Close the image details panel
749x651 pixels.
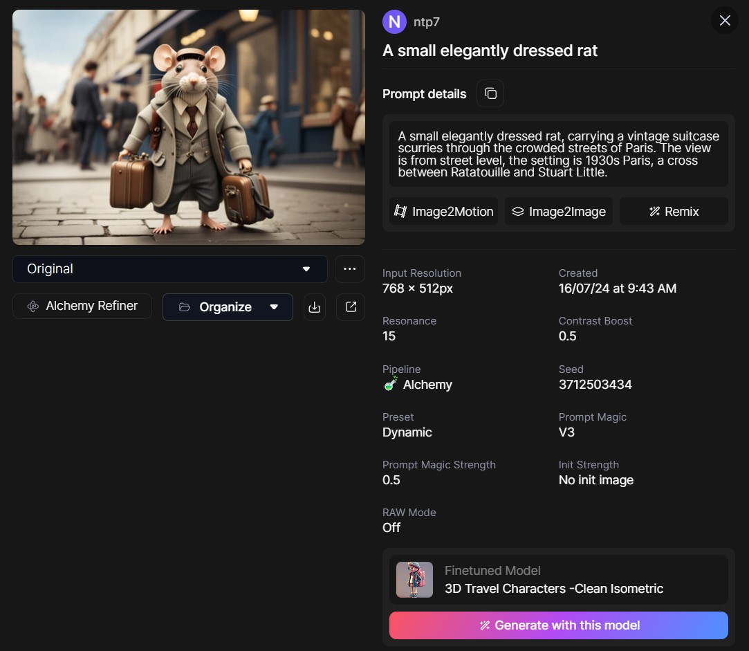pos(725,21)
